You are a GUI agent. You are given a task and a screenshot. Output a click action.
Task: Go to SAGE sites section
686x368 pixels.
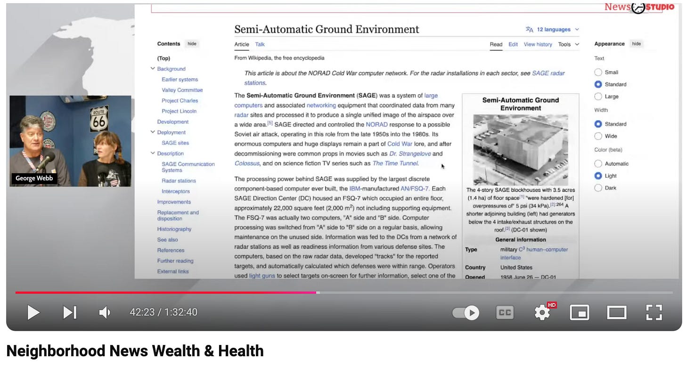click(x=175, y=143)
